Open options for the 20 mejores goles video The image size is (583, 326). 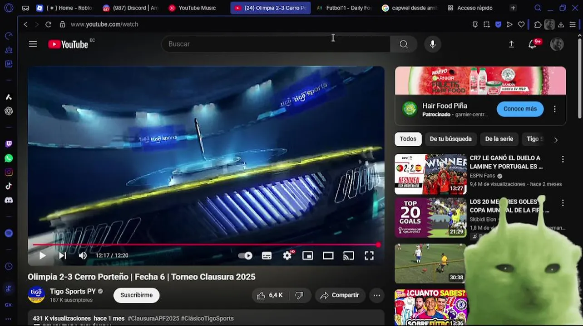[x=563, y=203]
